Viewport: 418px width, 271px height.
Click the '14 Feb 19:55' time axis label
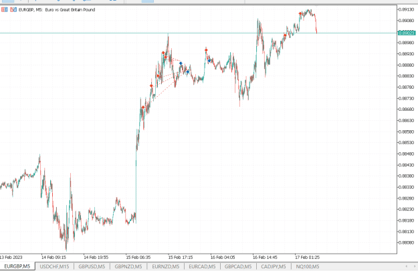pos(96,258)
